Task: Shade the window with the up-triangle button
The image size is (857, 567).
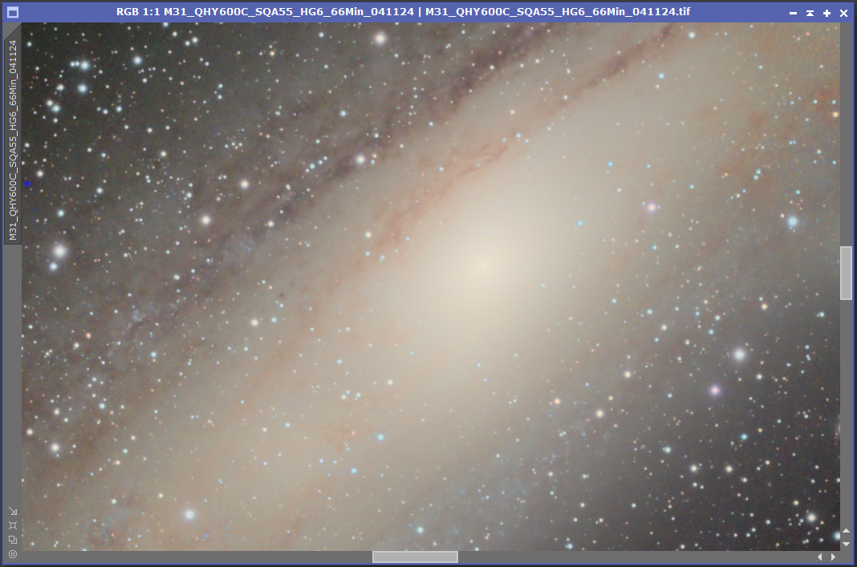Action: (810, 13)
